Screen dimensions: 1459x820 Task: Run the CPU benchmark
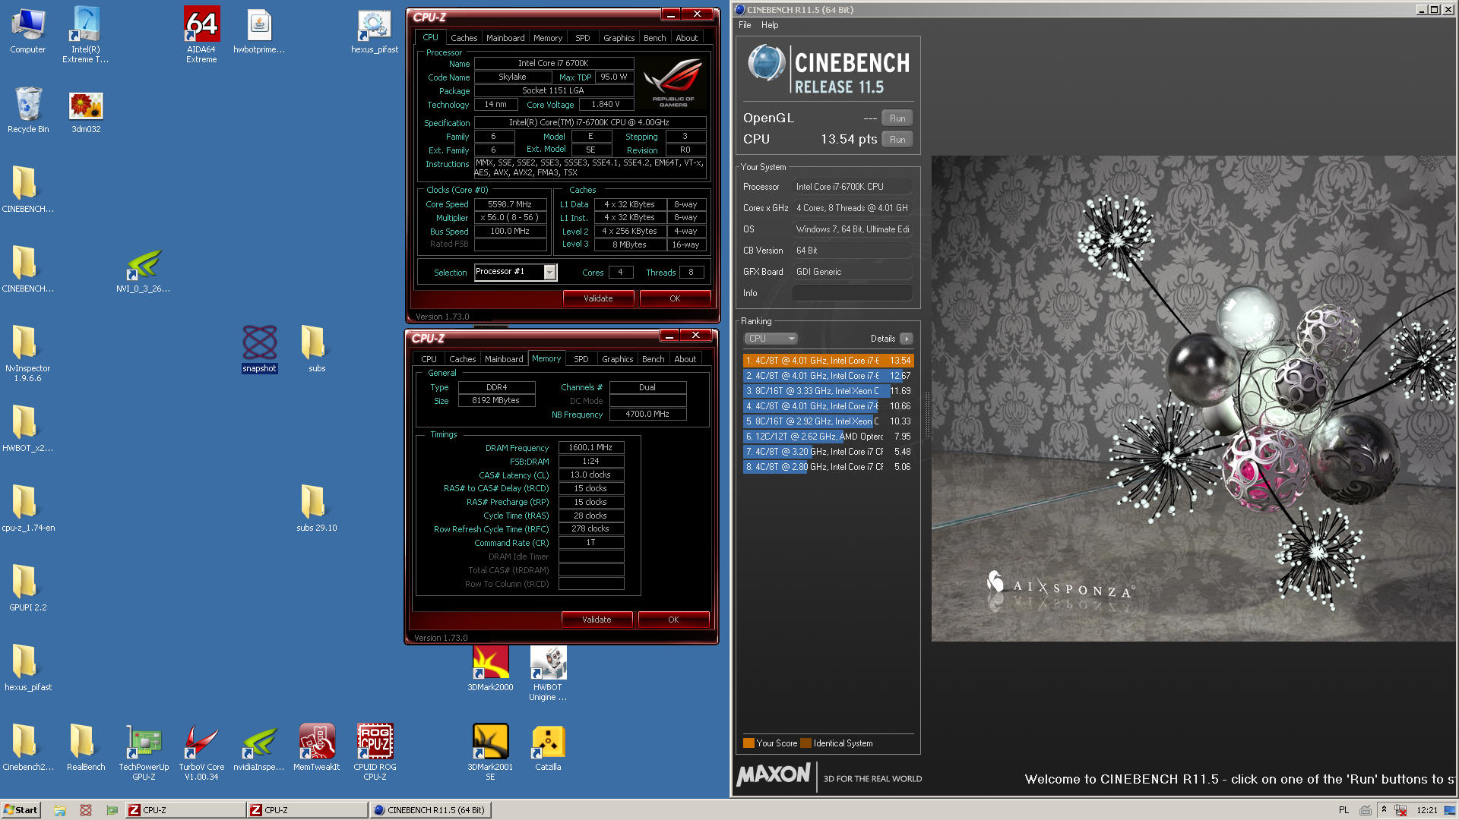click(897, 140)
